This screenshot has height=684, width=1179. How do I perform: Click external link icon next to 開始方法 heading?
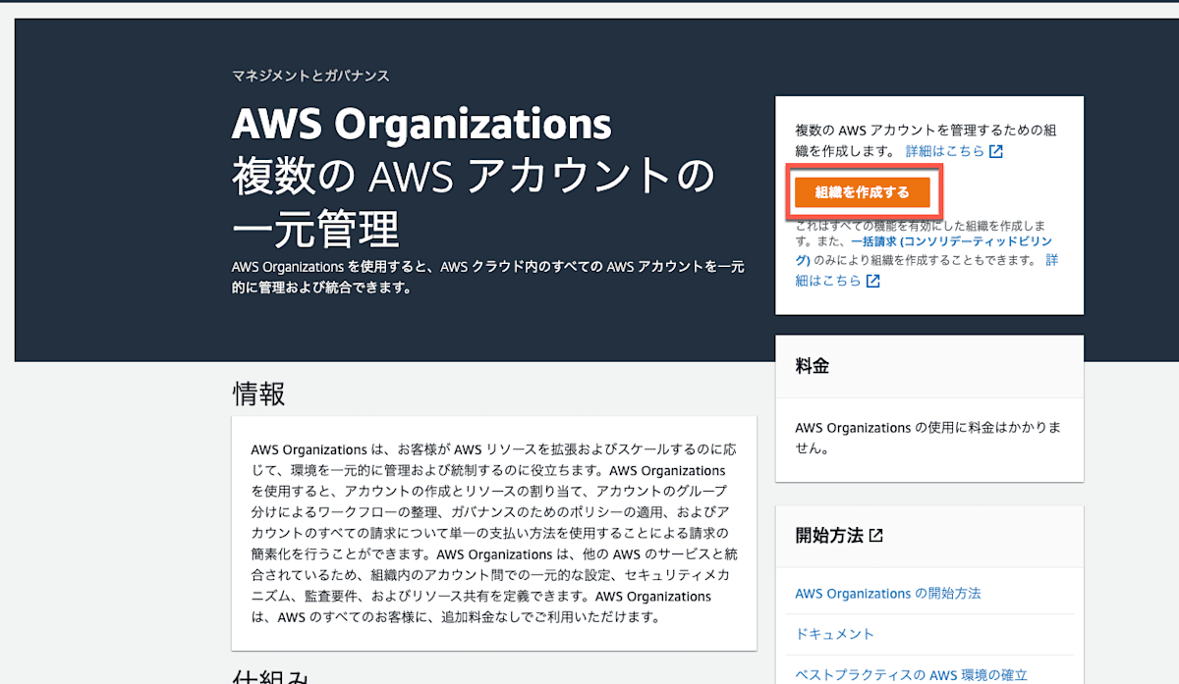(x=877, y=535)
